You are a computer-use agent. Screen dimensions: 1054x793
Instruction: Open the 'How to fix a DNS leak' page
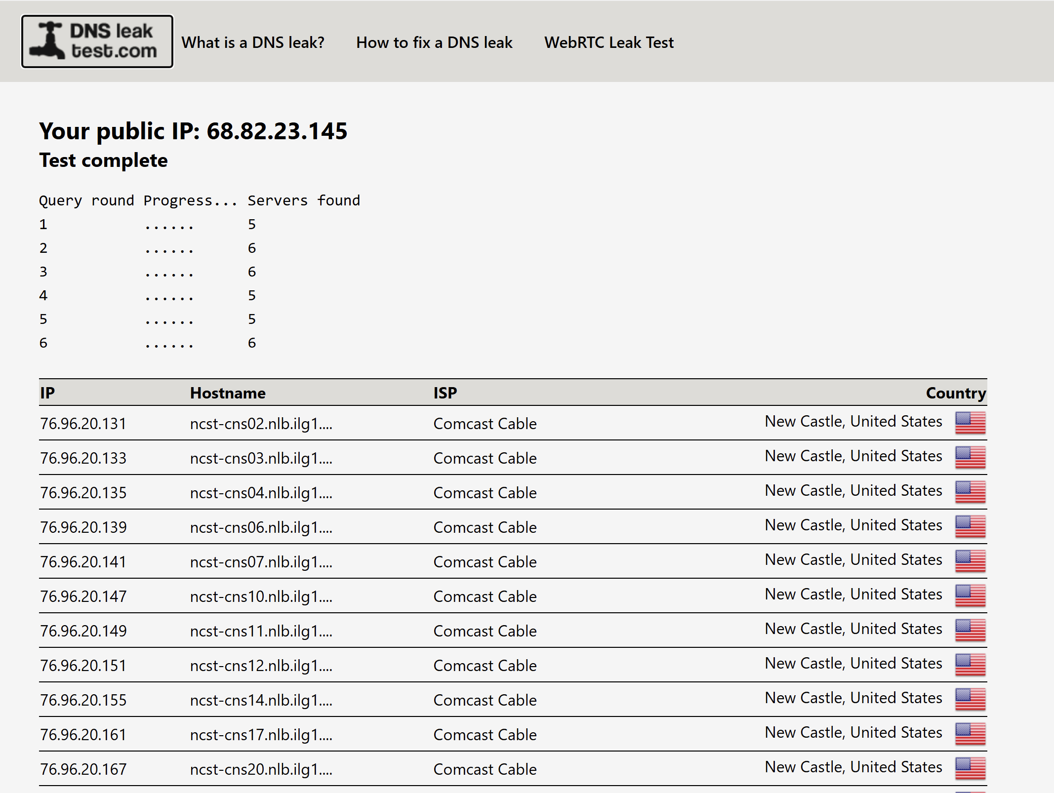434,42
